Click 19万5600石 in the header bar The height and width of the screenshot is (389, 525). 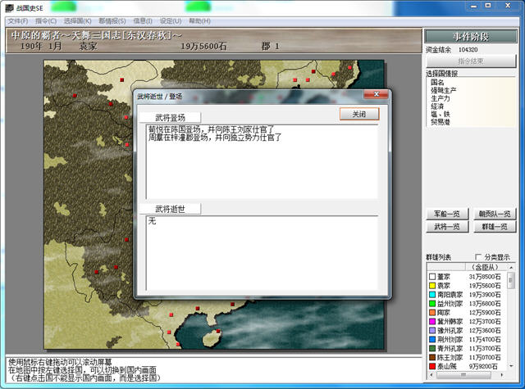click(x=204, y=46)
